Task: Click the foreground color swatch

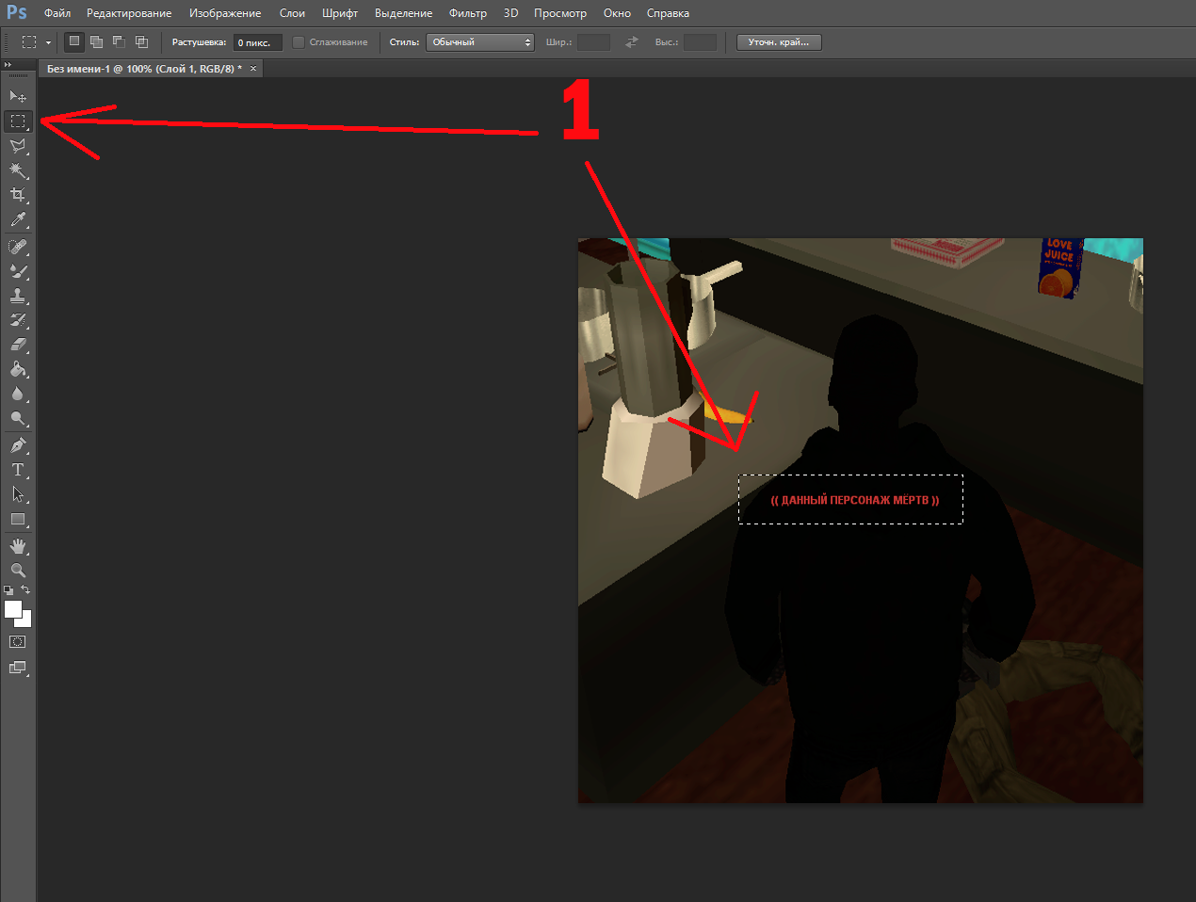Action: pos(12,609)
